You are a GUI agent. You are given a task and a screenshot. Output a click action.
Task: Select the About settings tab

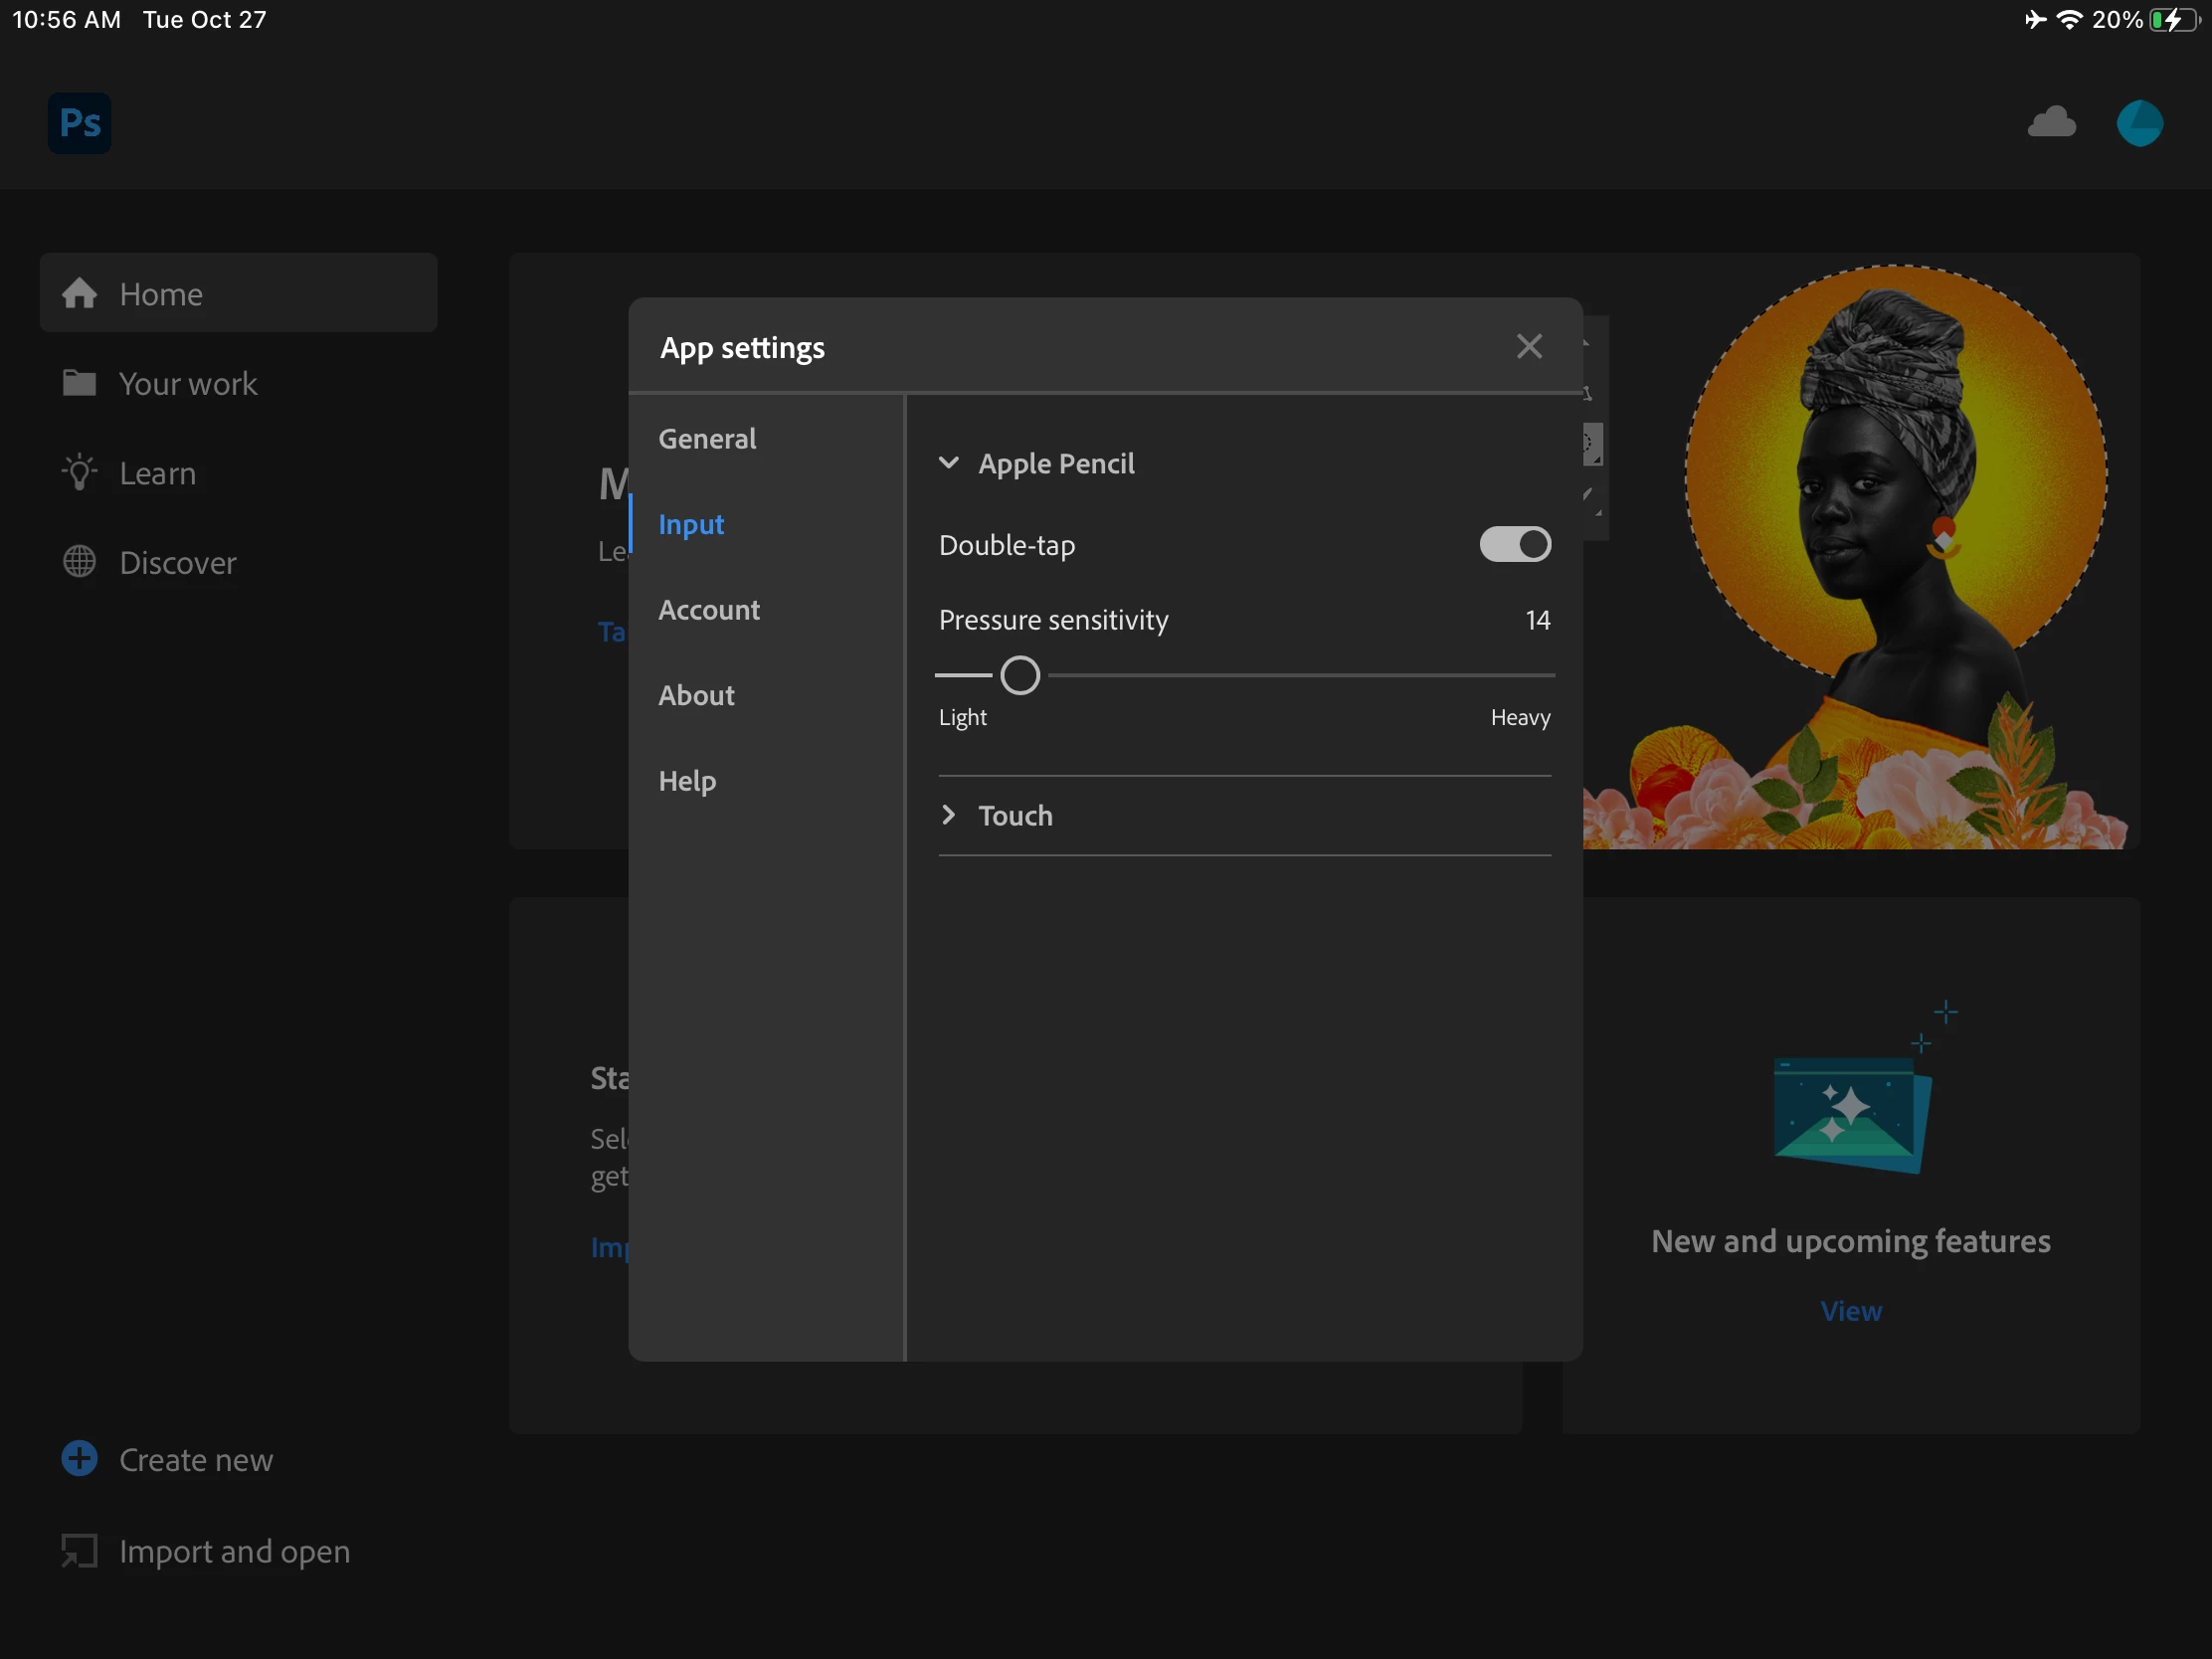[696, 695]
